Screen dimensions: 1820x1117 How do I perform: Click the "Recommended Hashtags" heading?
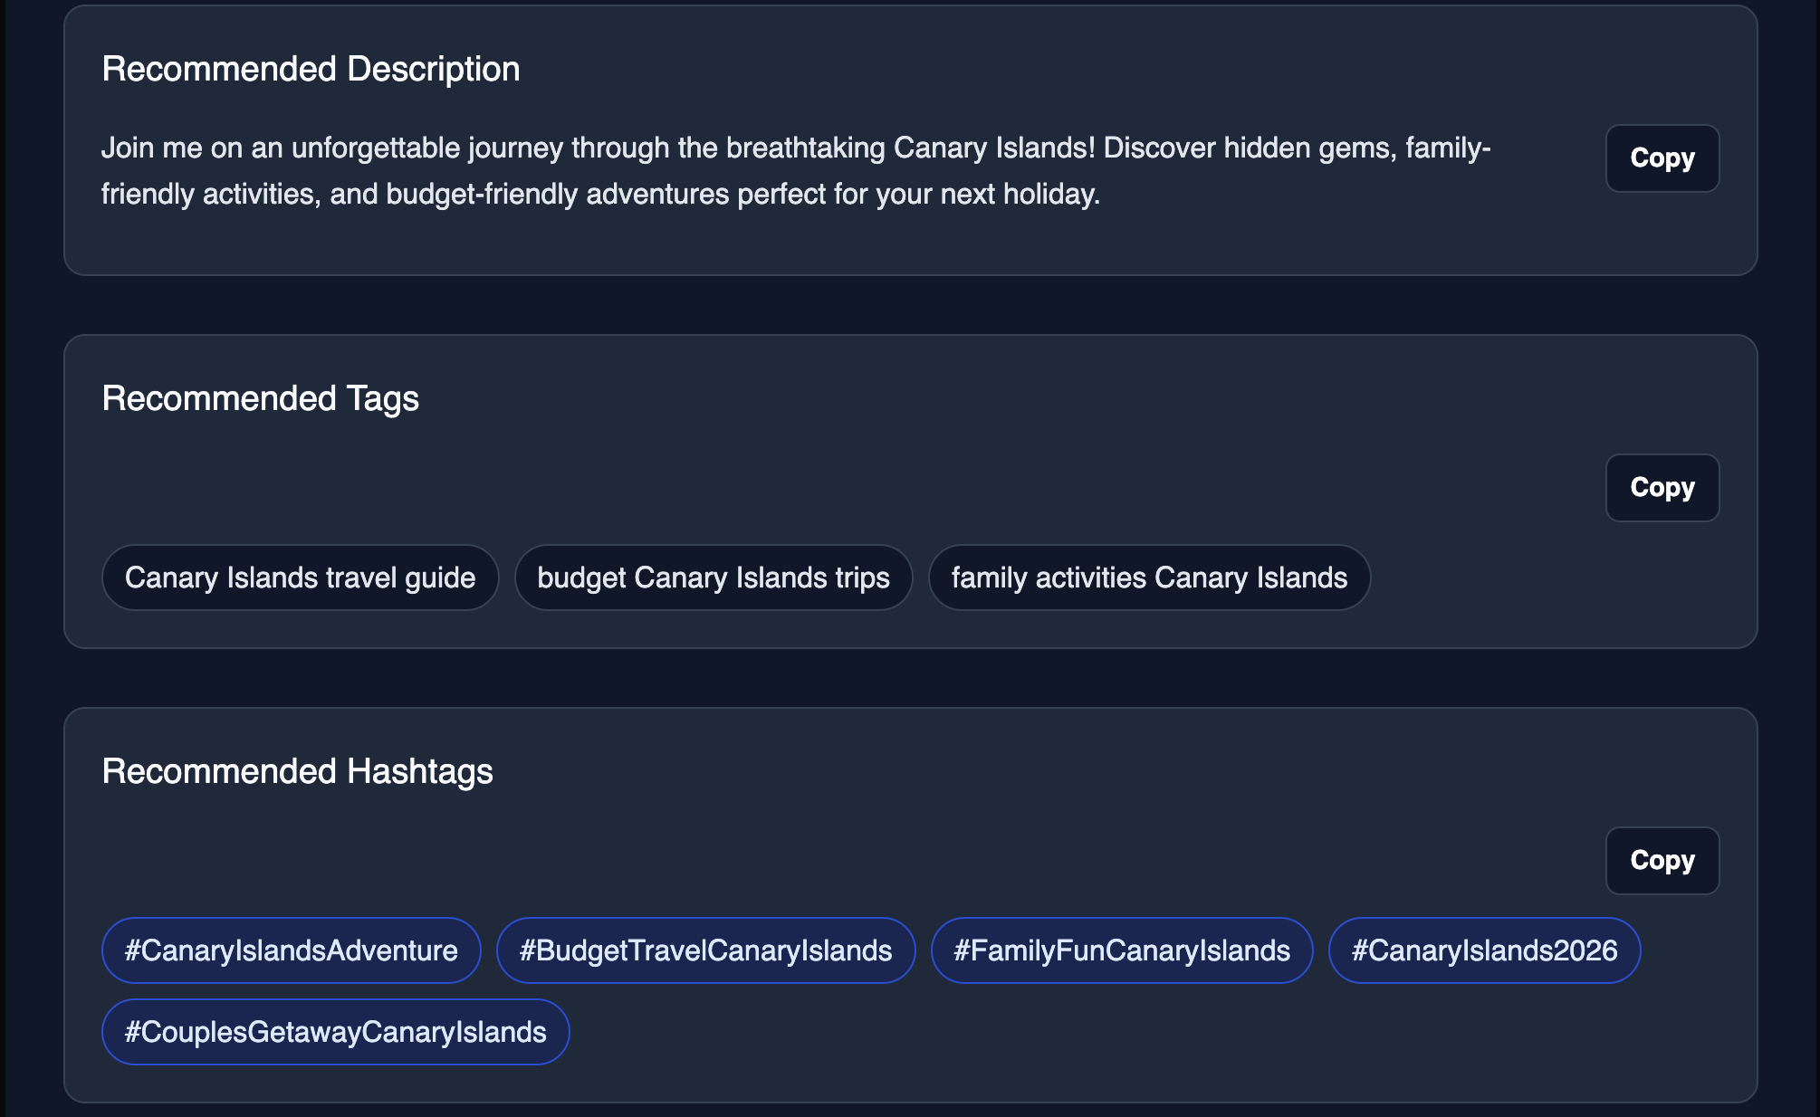297,770
